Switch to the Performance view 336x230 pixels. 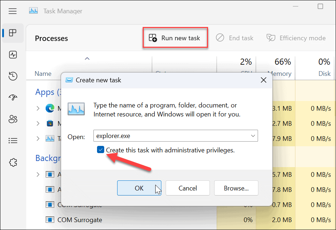13,55
